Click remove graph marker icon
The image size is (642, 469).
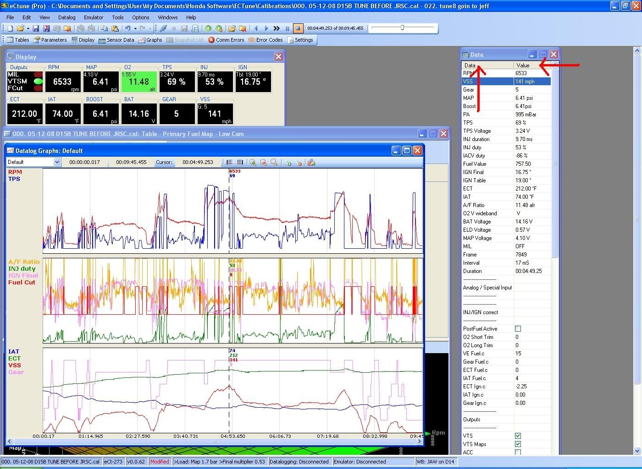pos(298,163)
